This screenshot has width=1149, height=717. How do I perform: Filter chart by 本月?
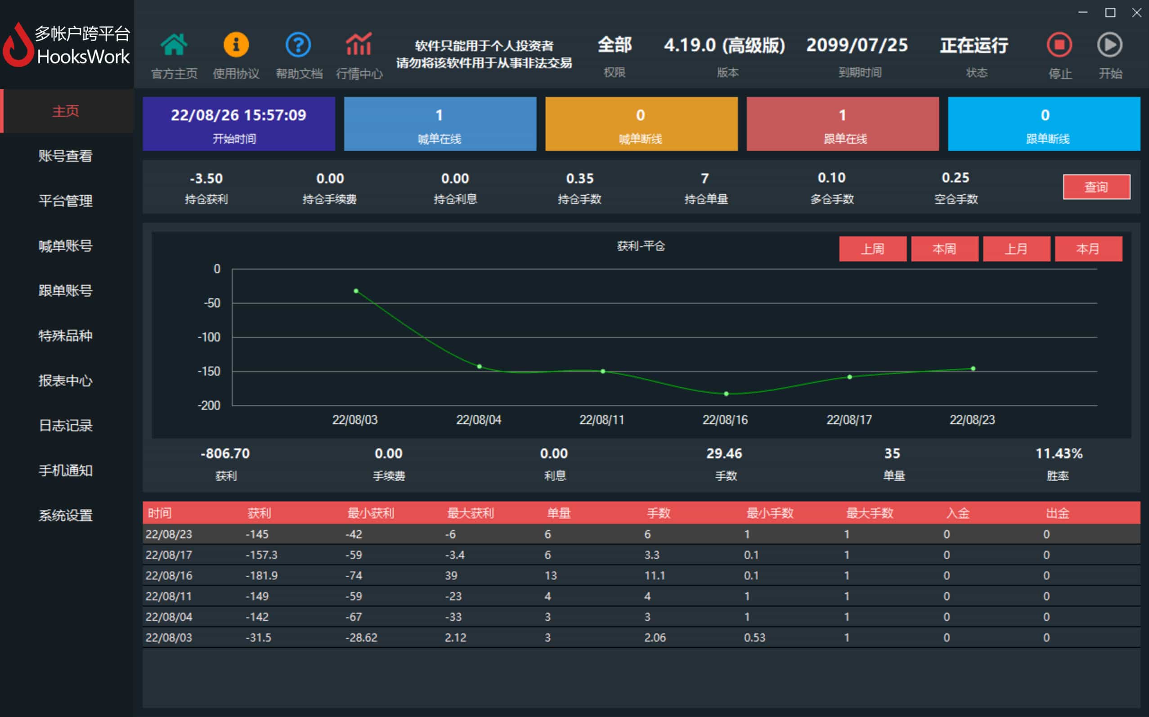[1088, 249]
